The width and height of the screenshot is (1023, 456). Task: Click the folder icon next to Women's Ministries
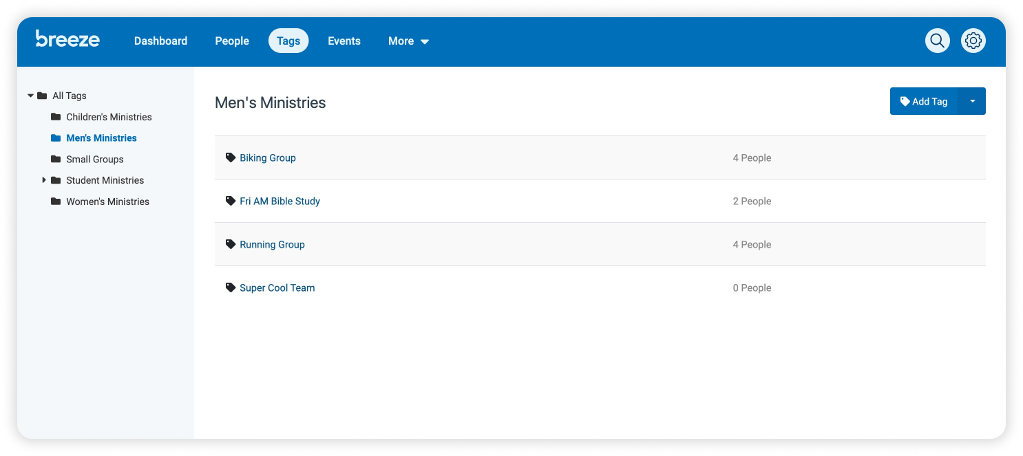click(x=54, y=202)
